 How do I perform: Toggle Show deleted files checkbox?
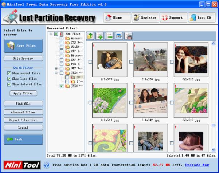point(9,84)
